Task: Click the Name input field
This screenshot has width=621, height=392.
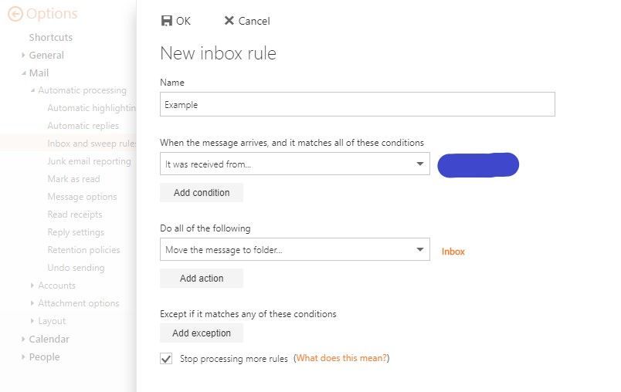Action: coord(358,104)
